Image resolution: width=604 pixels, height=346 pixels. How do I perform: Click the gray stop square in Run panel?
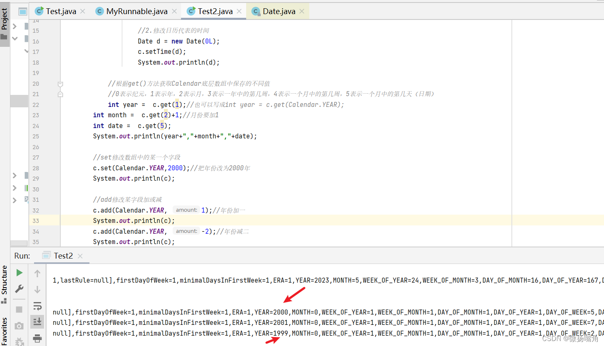(19, 310)
